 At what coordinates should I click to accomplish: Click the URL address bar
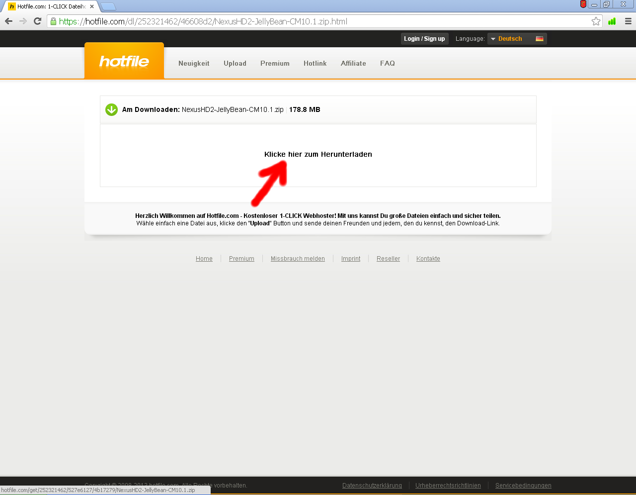pos(318,21)
